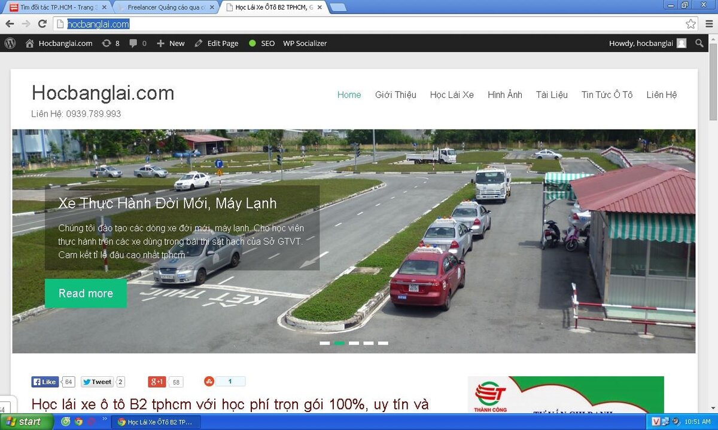Switch to the 'Tìm đối tác TP.HCM' tab
Viewport: 718px width, 430px height.
click(x=59, y=7)
